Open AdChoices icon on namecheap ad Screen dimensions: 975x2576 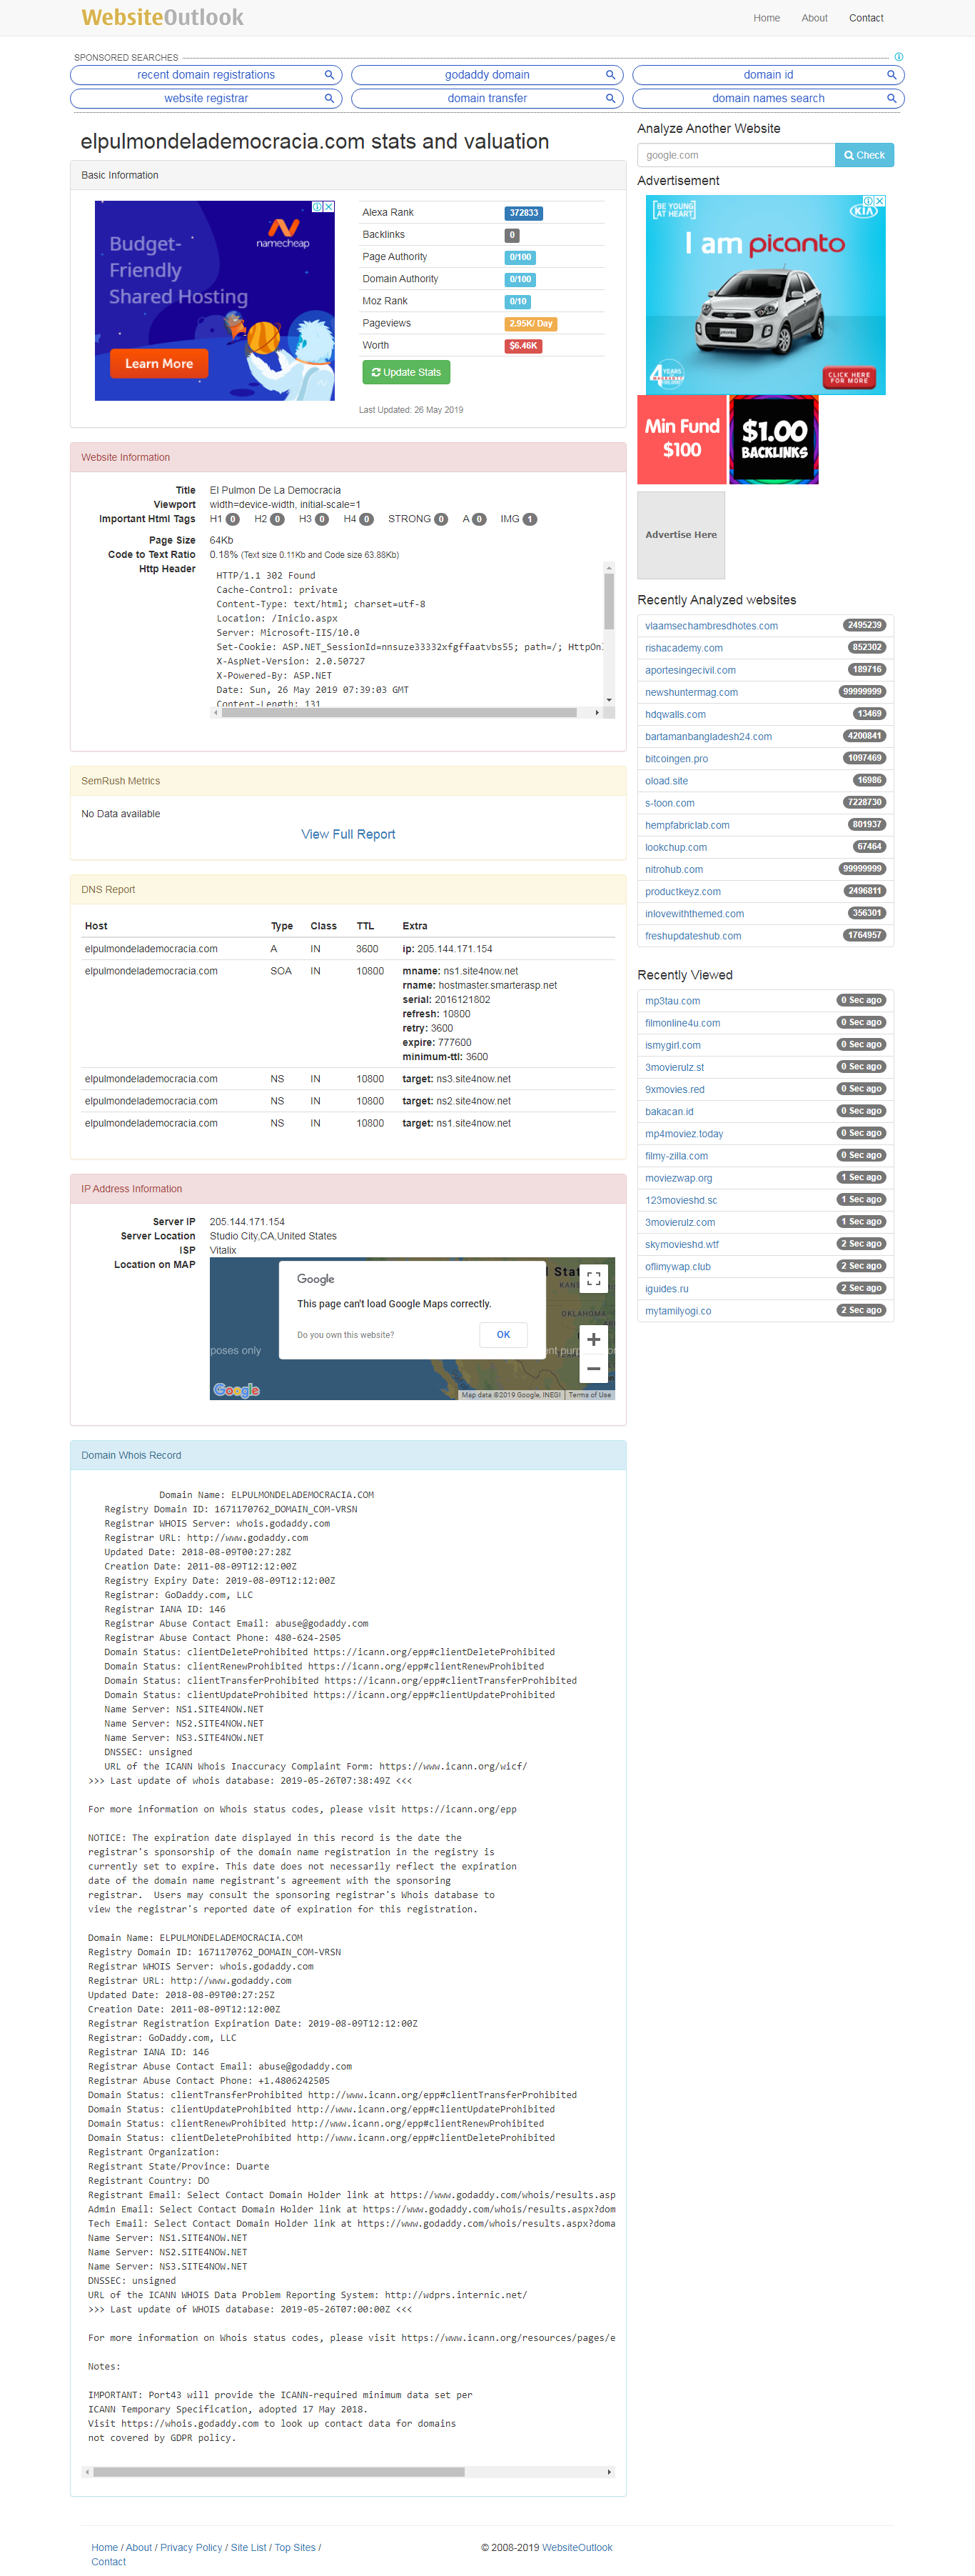coord(318,207)
